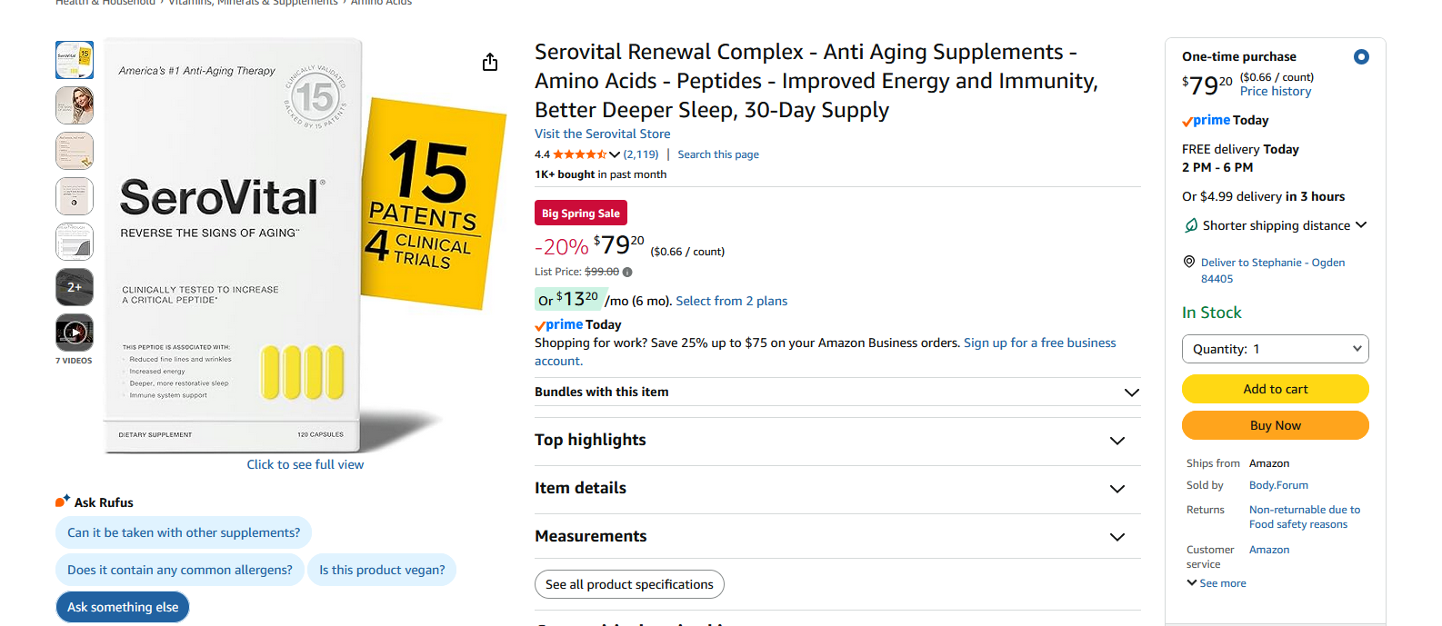The height and width of the screenshot is (626, 1442).
Task: Open the star rating popover arrow
Action: pyautogui.click(x=615, y=154)
